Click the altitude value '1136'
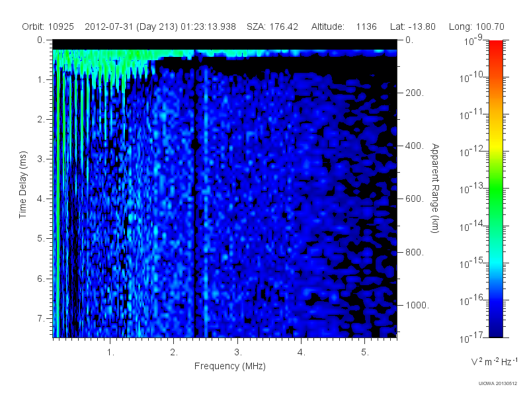 [366, 26]
